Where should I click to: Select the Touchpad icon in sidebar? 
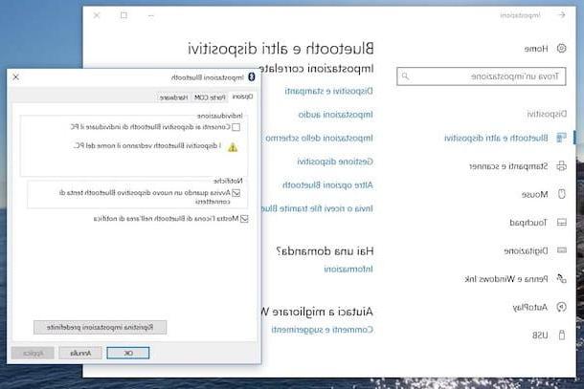coord(561,223)
